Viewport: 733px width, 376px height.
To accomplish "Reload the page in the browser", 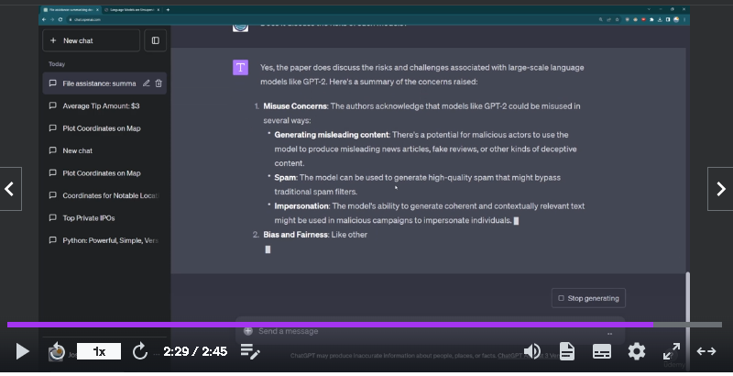I will tap(60, 19).
